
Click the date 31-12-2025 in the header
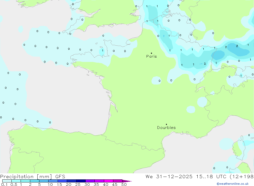[x=174, y=176]
